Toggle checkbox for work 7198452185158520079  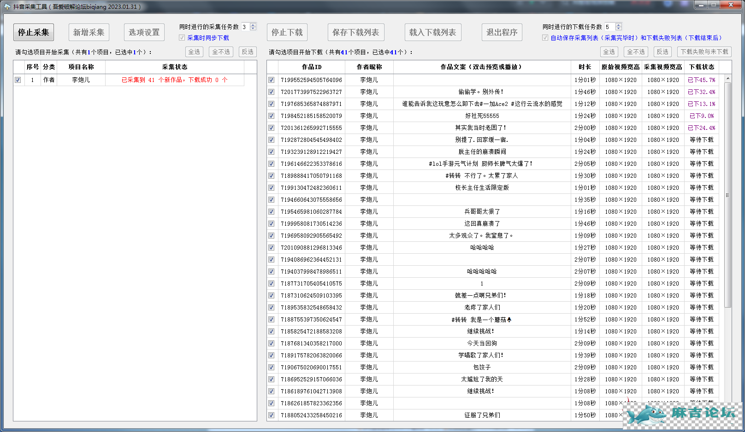(272, 116)
